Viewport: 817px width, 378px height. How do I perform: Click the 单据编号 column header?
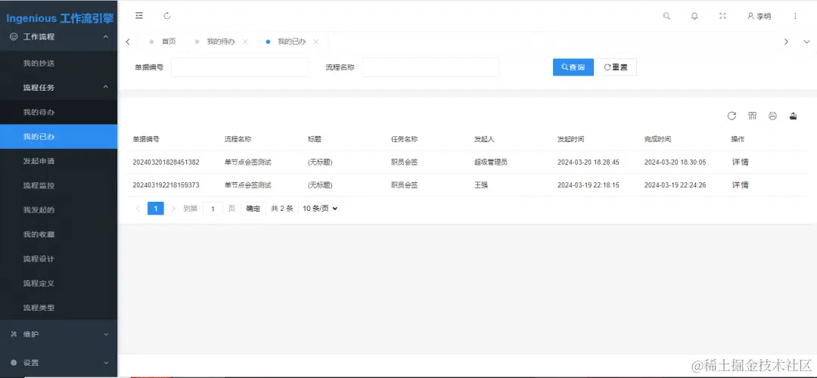coord(146,140)
